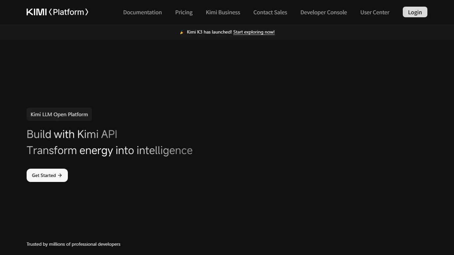
Task: Open Kimi Business from navigation
Action: (x=223, y=12)
